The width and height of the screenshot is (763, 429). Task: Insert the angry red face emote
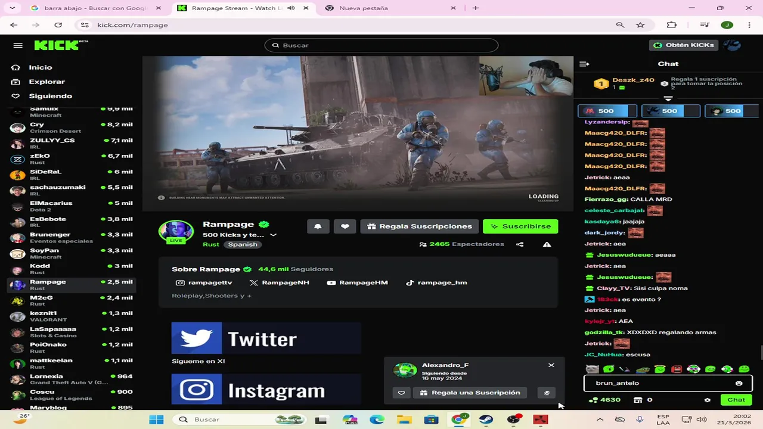pyautogui.click(x=677, y=369)
